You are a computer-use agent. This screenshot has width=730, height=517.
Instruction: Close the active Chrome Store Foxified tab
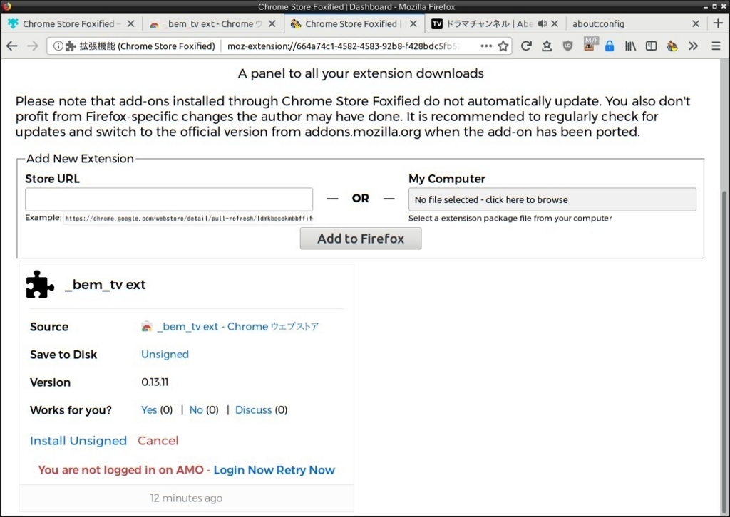(x=413, y=23)
